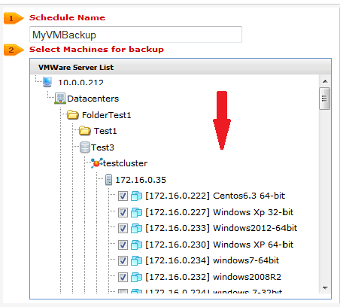
Task: Select the Test3 datastore icon
Action: coord(85,147)
